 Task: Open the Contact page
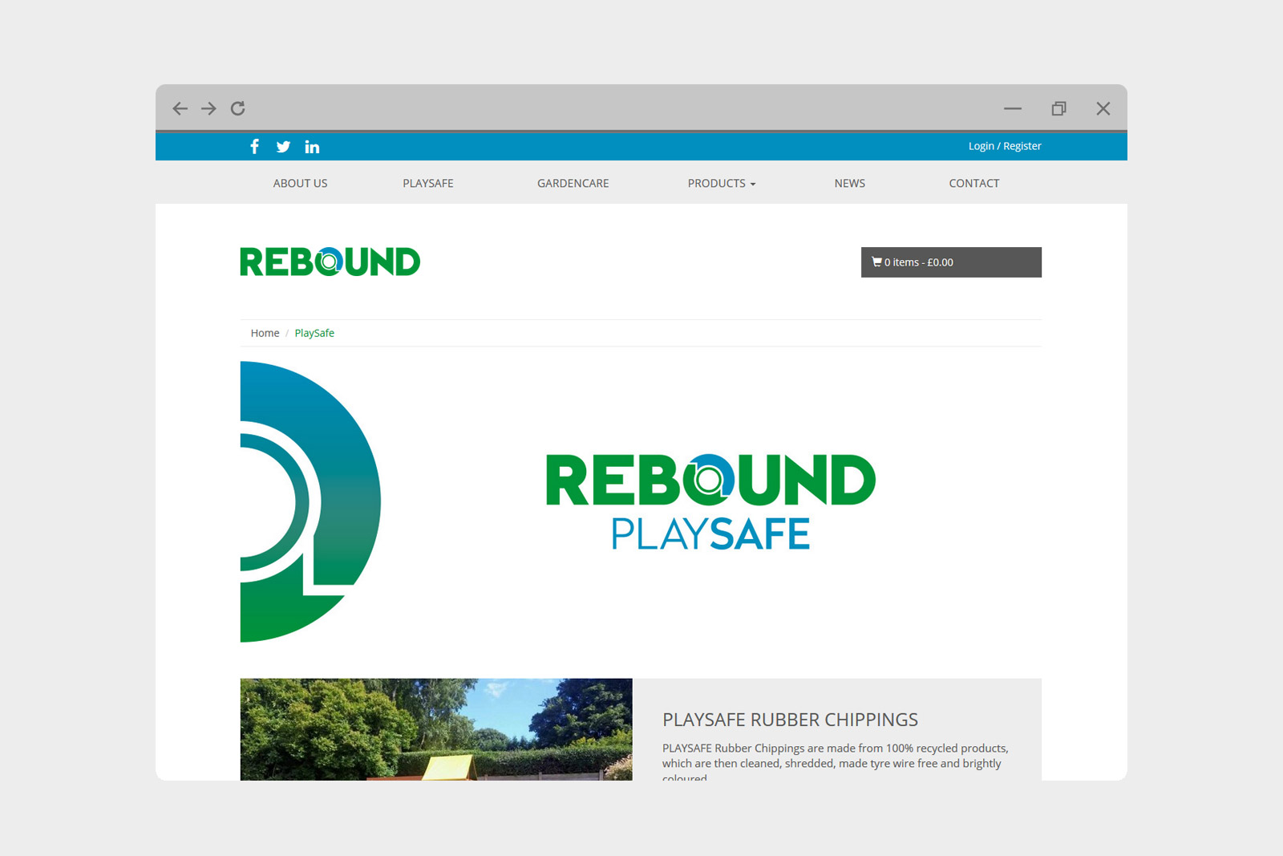pos(974,183)
